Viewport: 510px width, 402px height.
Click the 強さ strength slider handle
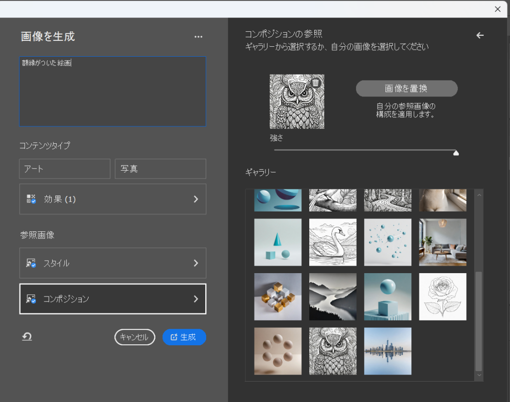456,153
